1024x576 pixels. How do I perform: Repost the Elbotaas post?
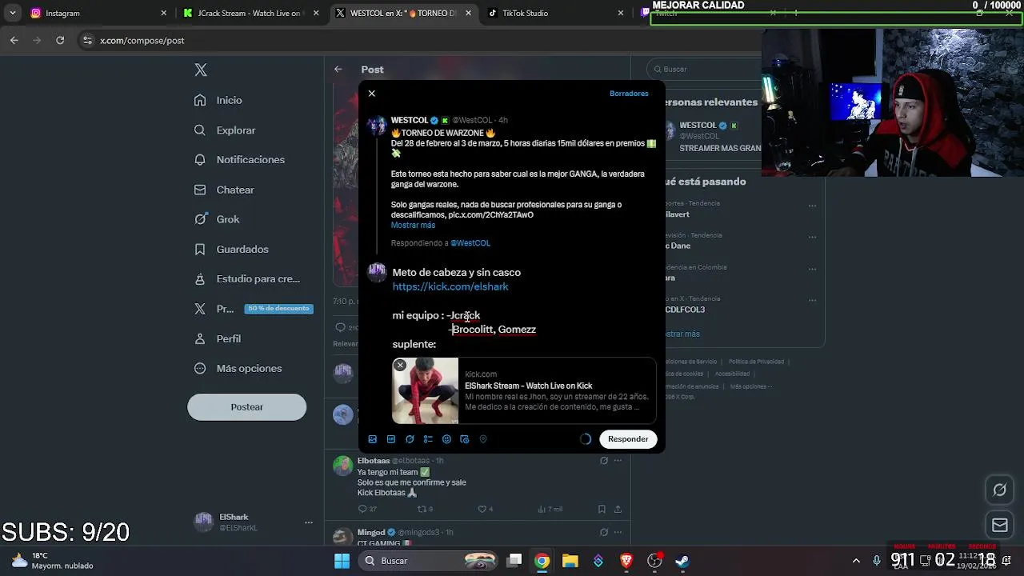pyautogui.click(x=425, y=509)
